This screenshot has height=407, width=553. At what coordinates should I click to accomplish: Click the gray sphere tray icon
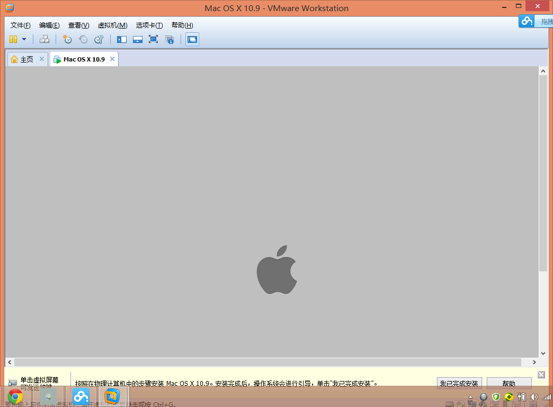click(484, 397)
